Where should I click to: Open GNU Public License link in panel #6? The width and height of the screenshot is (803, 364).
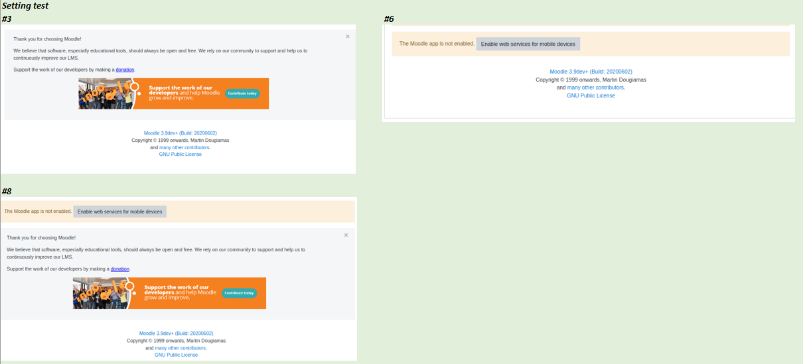(591, 95)
